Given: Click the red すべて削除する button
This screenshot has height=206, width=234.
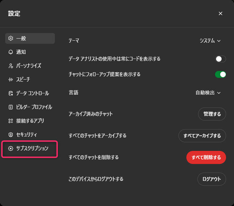Looking at the screenshot, I should coord(206,157).
